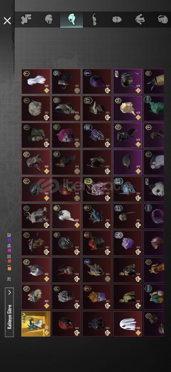Close the inventory with the X icon
The height and width of the screenshot is (372, 171).
pyautogui.click(x=7, y=21)
